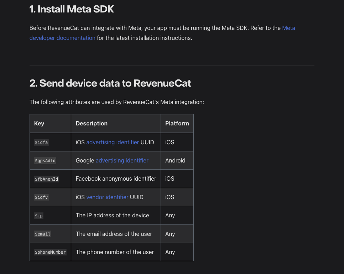Click 'The email address of the user' cell
The image size is (344, 274).
coord(116,234)
